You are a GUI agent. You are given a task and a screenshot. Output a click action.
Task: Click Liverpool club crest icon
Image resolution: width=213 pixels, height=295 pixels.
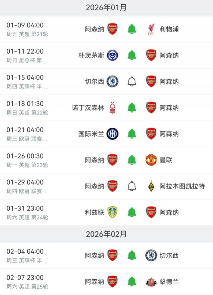pyautogui.click(x=151, y=29)
